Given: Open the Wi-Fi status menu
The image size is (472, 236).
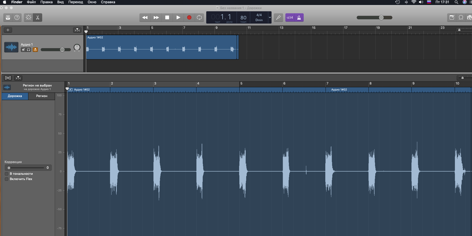Looking at the screenshot, I should pos(414,2).
